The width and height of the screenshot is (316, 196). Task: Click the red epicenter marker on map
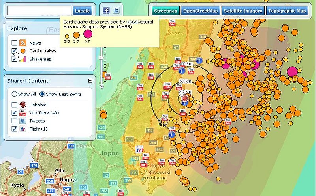tap(184, 99)
